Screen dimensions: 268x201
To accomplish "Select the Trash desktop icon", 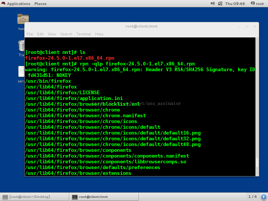I will 21,46.
